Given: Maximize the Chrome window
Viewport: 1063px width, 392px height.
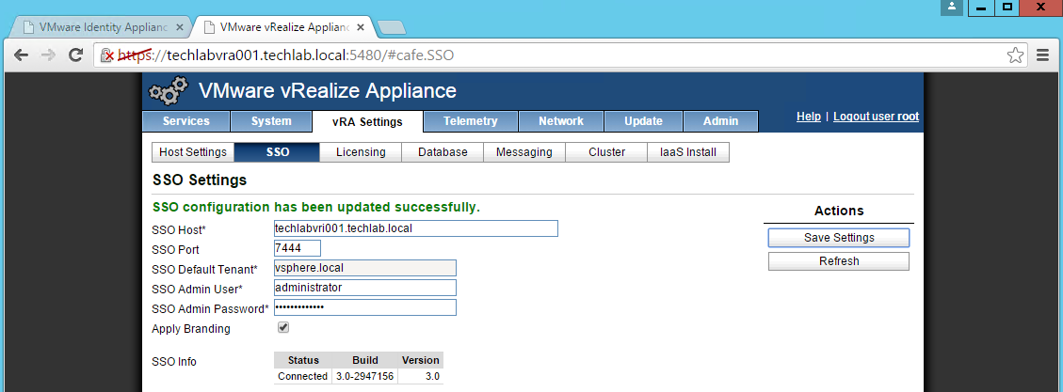Looking at the screenshot, I should [1007, 8].
